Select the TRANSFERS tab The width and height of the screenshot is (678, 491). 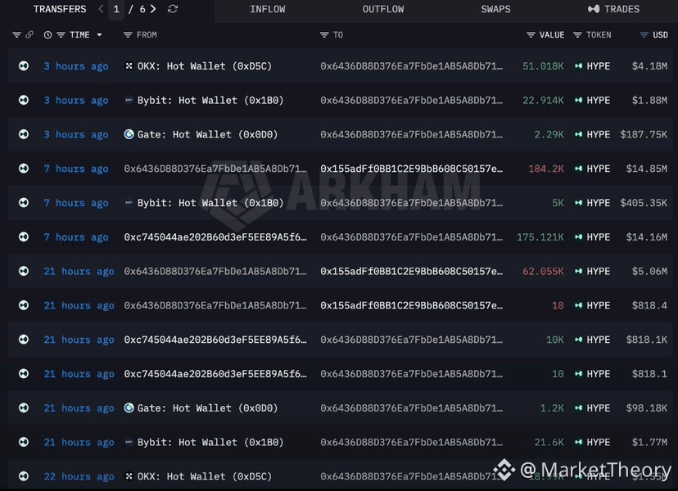coord(60,9)
